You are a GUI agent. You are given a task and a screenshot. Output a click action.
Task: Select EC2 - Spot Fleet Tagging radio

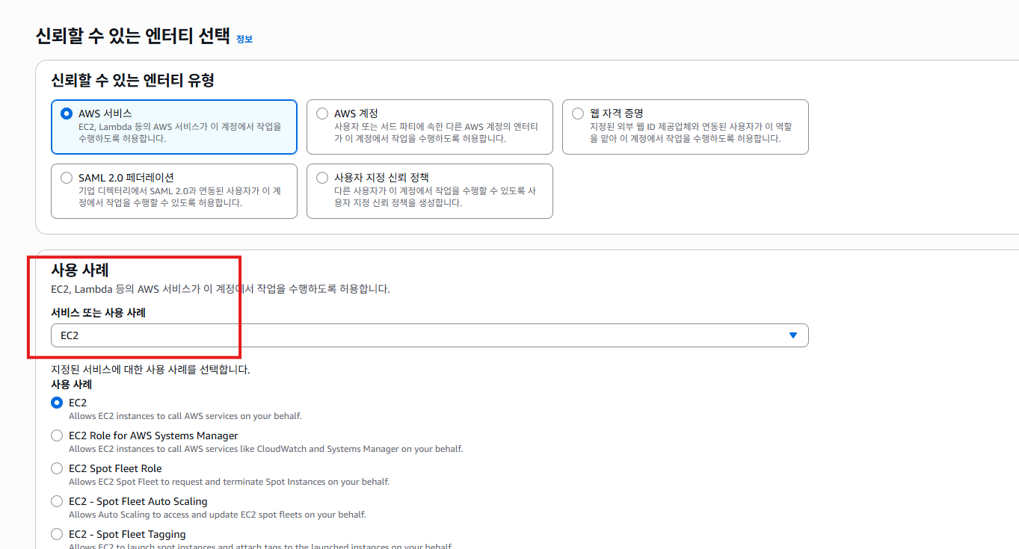click(x=57, y=534)
